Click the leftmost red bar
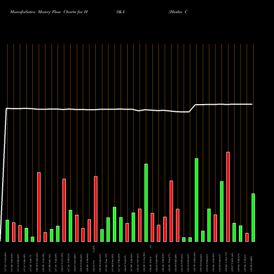This screenshot has height=274, width=274. (x=14, y=232)
